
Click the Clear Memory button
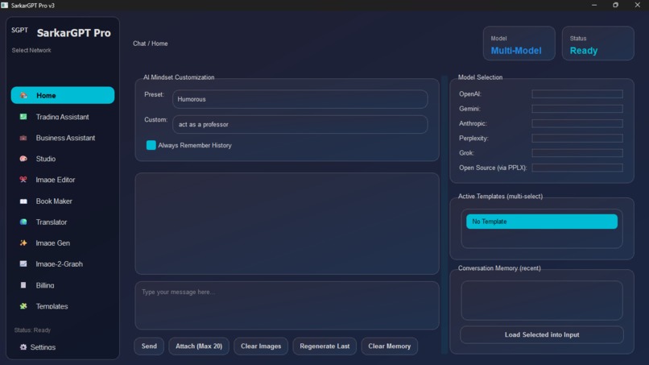[x=390, y=346]
